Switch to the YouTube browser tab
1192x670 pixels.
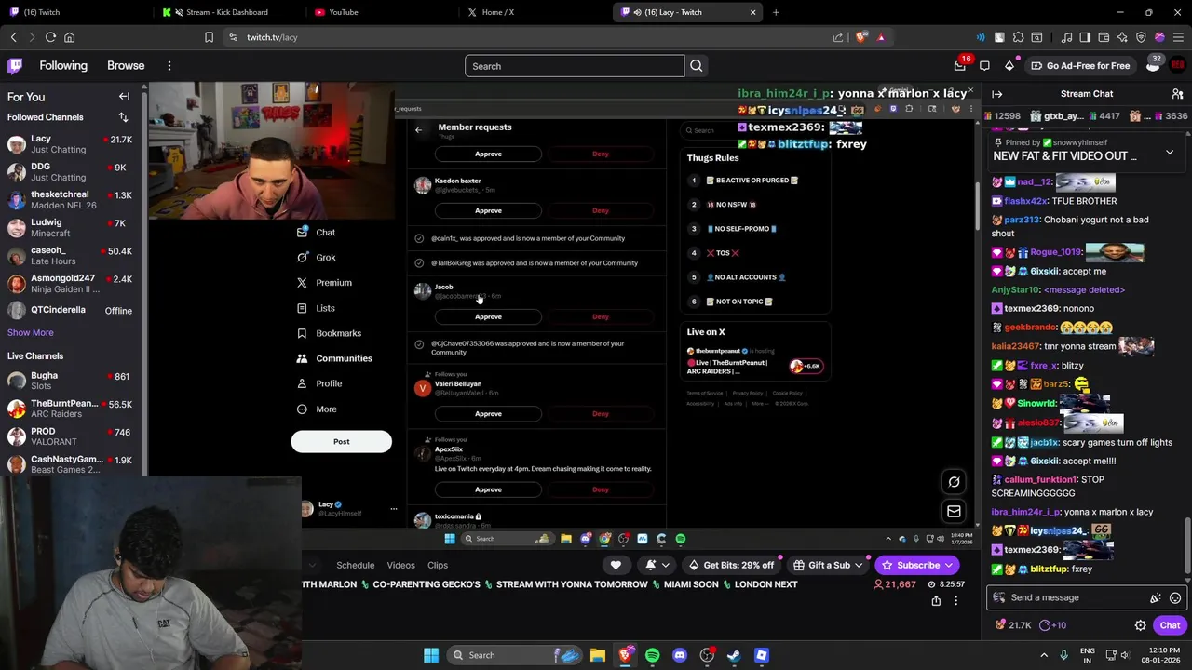(379, 12)
